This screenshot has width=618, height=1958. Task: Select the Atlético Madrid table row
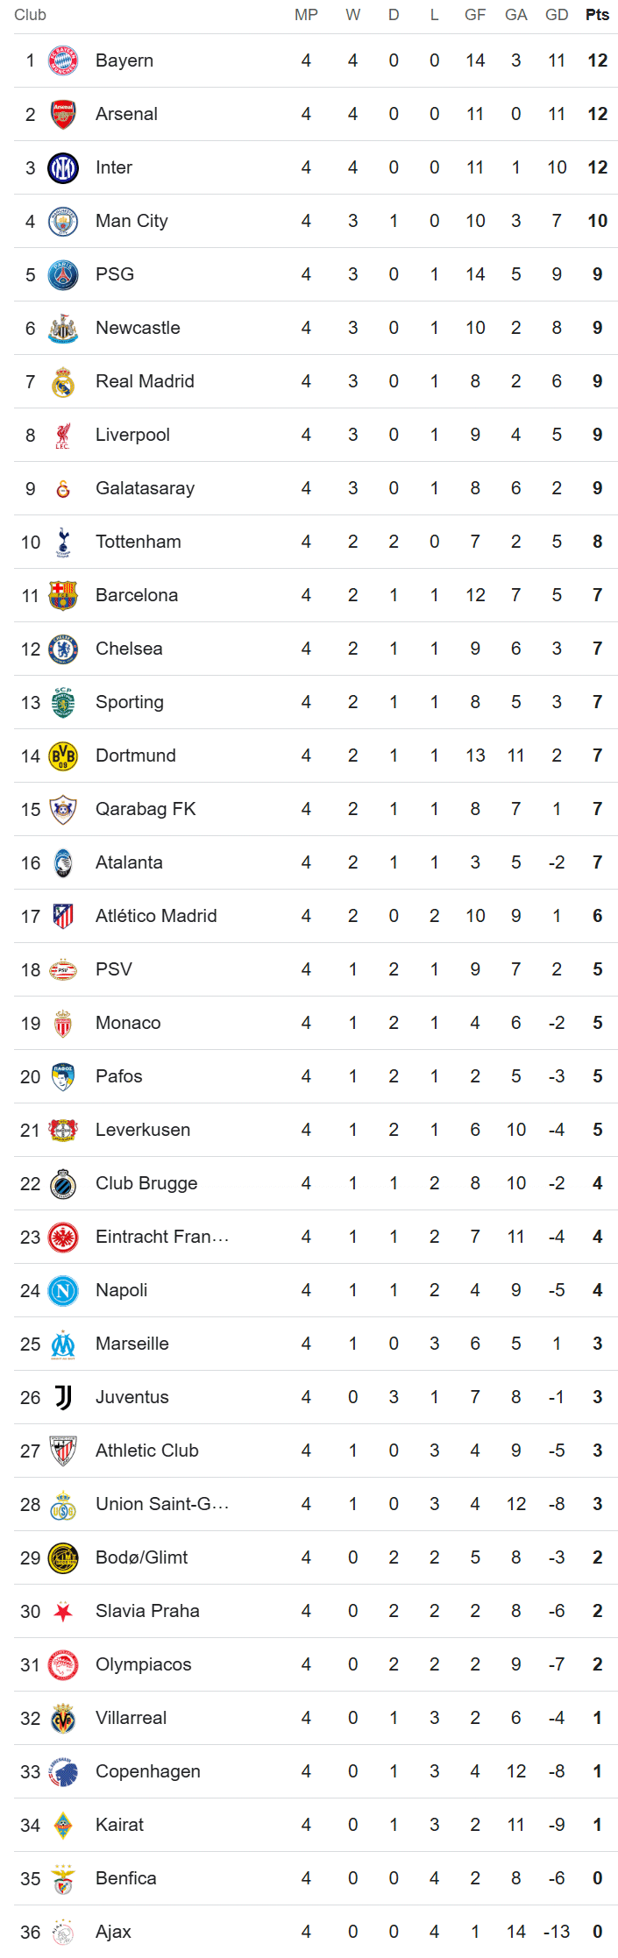316,916
